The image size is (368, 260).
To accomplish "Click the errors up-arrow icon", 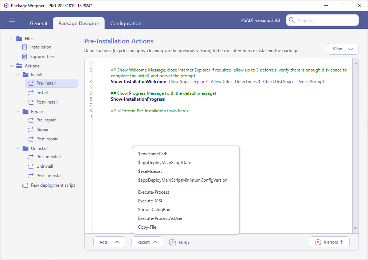I will (341, 242).
